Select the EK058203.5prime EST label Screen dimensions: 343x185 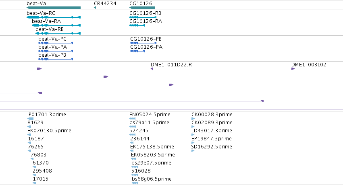(x=153, y=155)
